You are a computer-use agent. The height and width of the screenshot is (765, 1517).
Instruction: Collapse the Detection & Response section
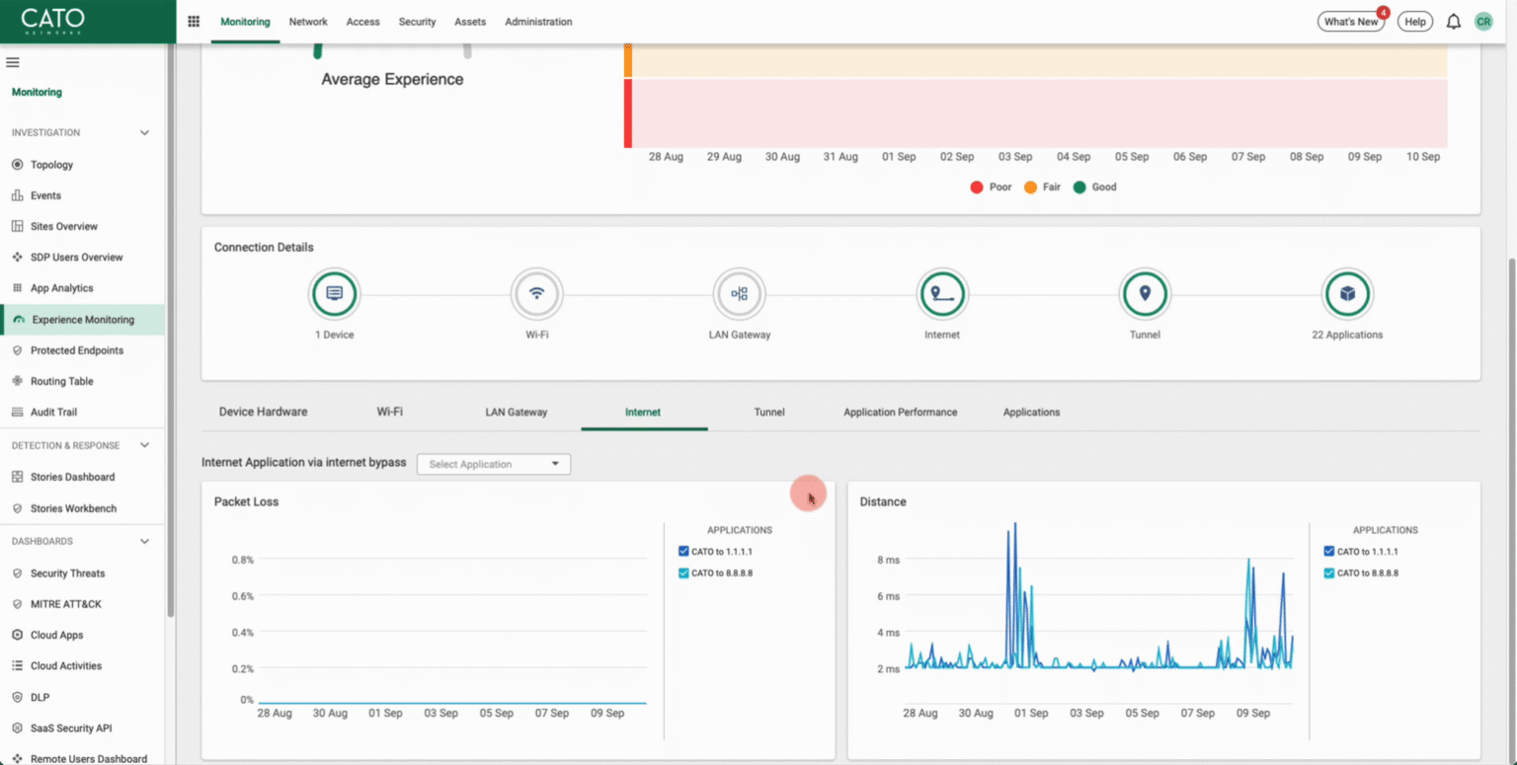[144, 445]
